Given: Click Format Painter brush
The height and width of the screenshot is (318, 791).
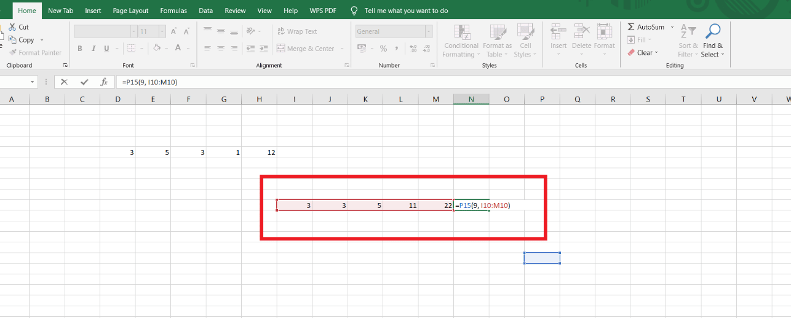Looking at the screenshot, I should 35,53.
